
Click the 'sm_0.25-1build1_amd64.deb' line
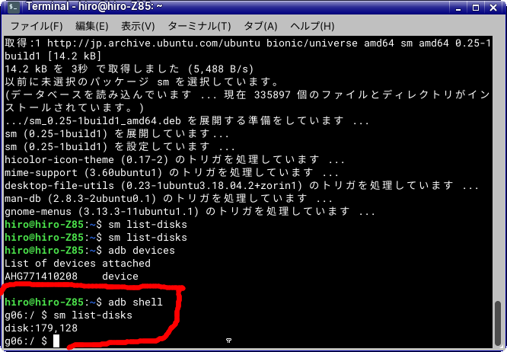click(x=187, y=120)
